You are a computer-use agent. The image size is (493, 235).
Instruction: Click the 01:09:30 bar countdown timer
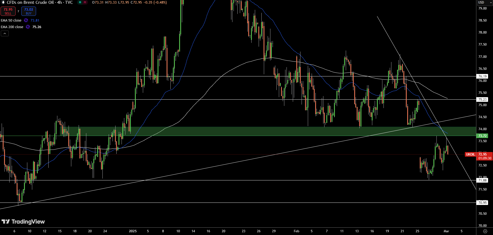pyautogui.click(x=485, y=158)
